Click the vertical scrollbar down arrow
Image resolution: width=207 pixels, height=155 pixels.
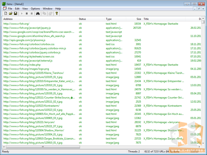tap(203, 143)
